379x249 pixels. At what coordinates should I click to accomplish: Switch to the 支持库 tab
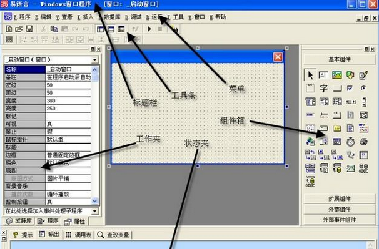[19, 221]
